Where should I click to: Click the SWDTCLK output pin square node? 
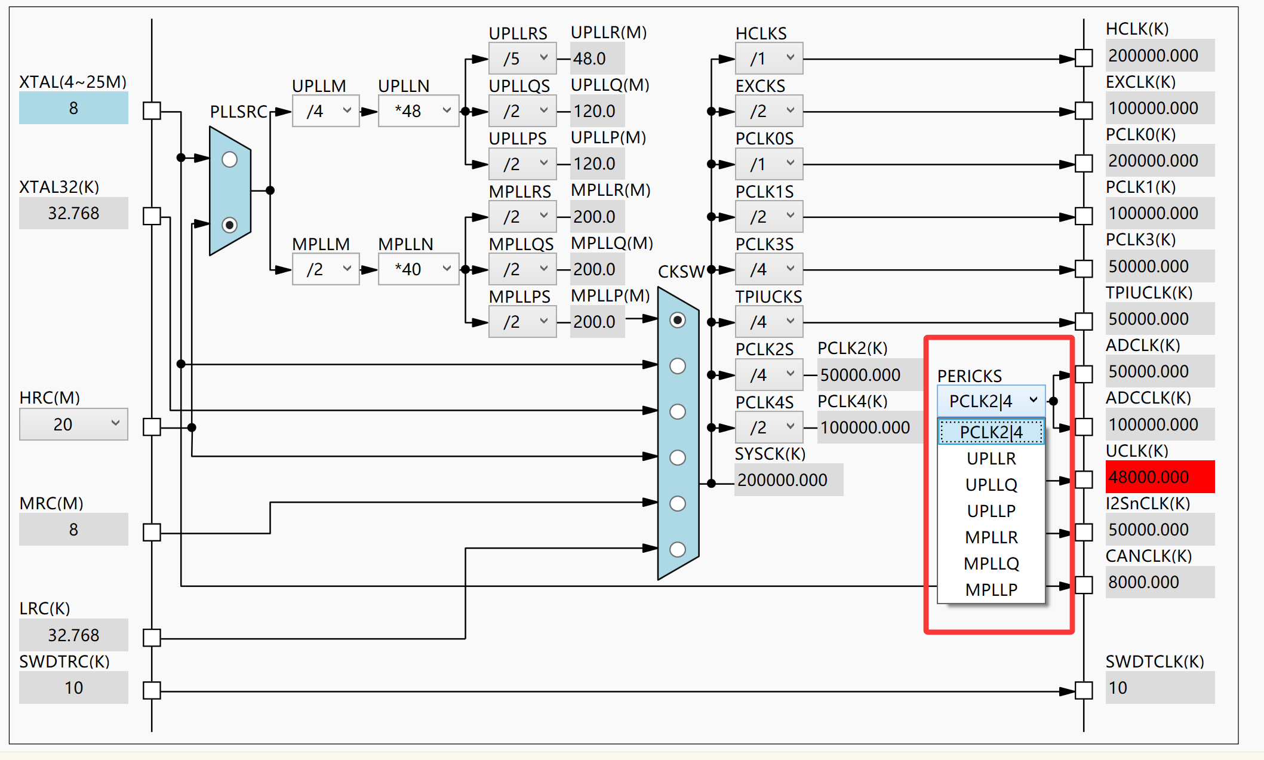coord(1084,691)
